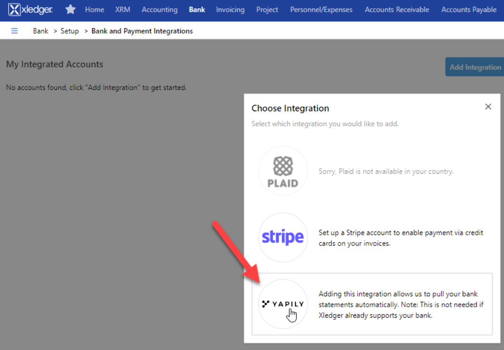
Task: Click 'Select which integration' subtitle text
Action: pyautogui.click(x=325, y=124)
